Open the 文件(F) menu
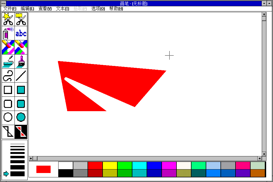Viewport: 273px width, 182px height. coord(10,8)
